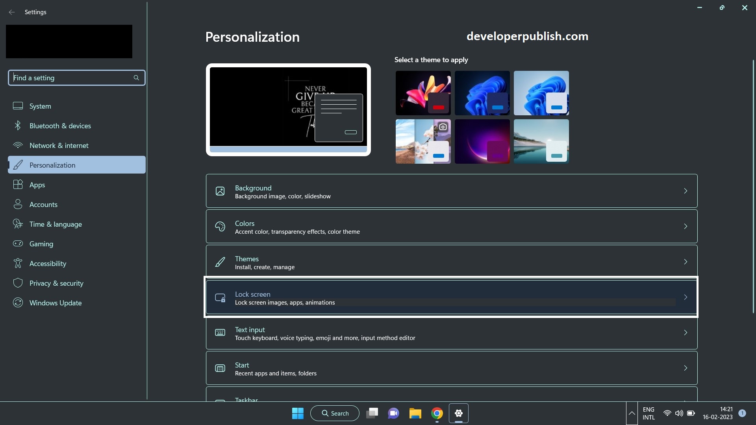The height and width of the screenshot is (425, 756).
Task: Open Bluetooth & devices section
Action: [60, 126]
